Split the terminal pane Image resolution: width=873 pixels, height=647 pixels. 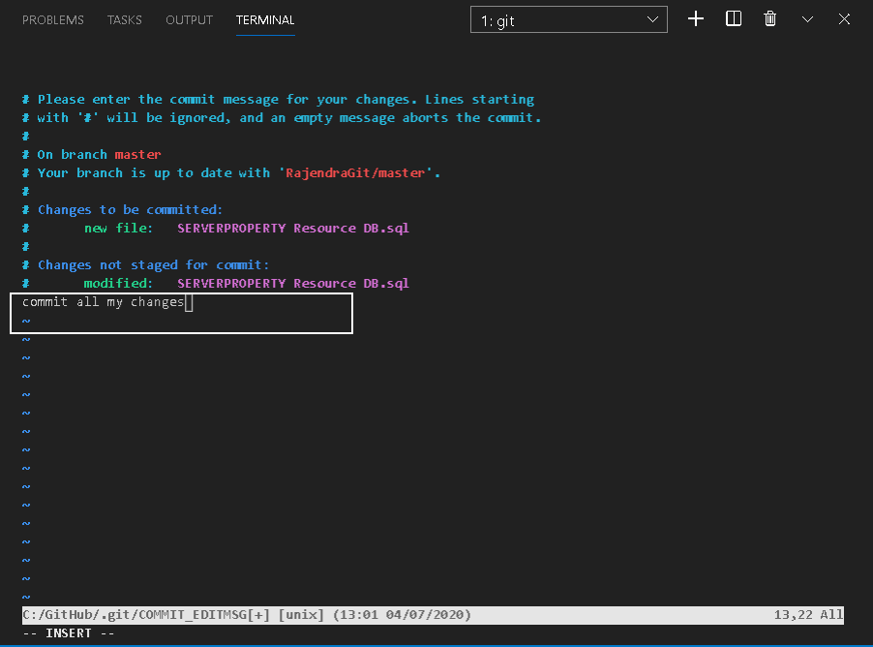tap(734, 19)
